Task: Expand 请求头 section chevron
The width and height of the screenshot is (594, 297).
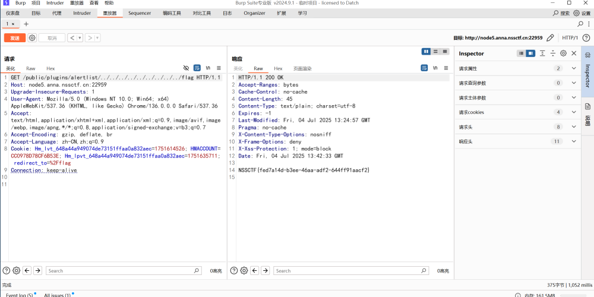Action: click(x=574, y=127)
